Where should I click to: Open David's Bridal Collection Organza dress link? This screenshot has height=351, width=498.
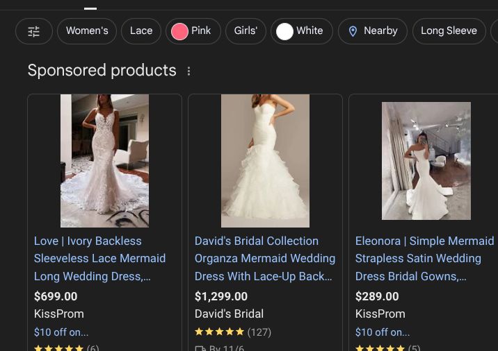click(x=264, y=258)
